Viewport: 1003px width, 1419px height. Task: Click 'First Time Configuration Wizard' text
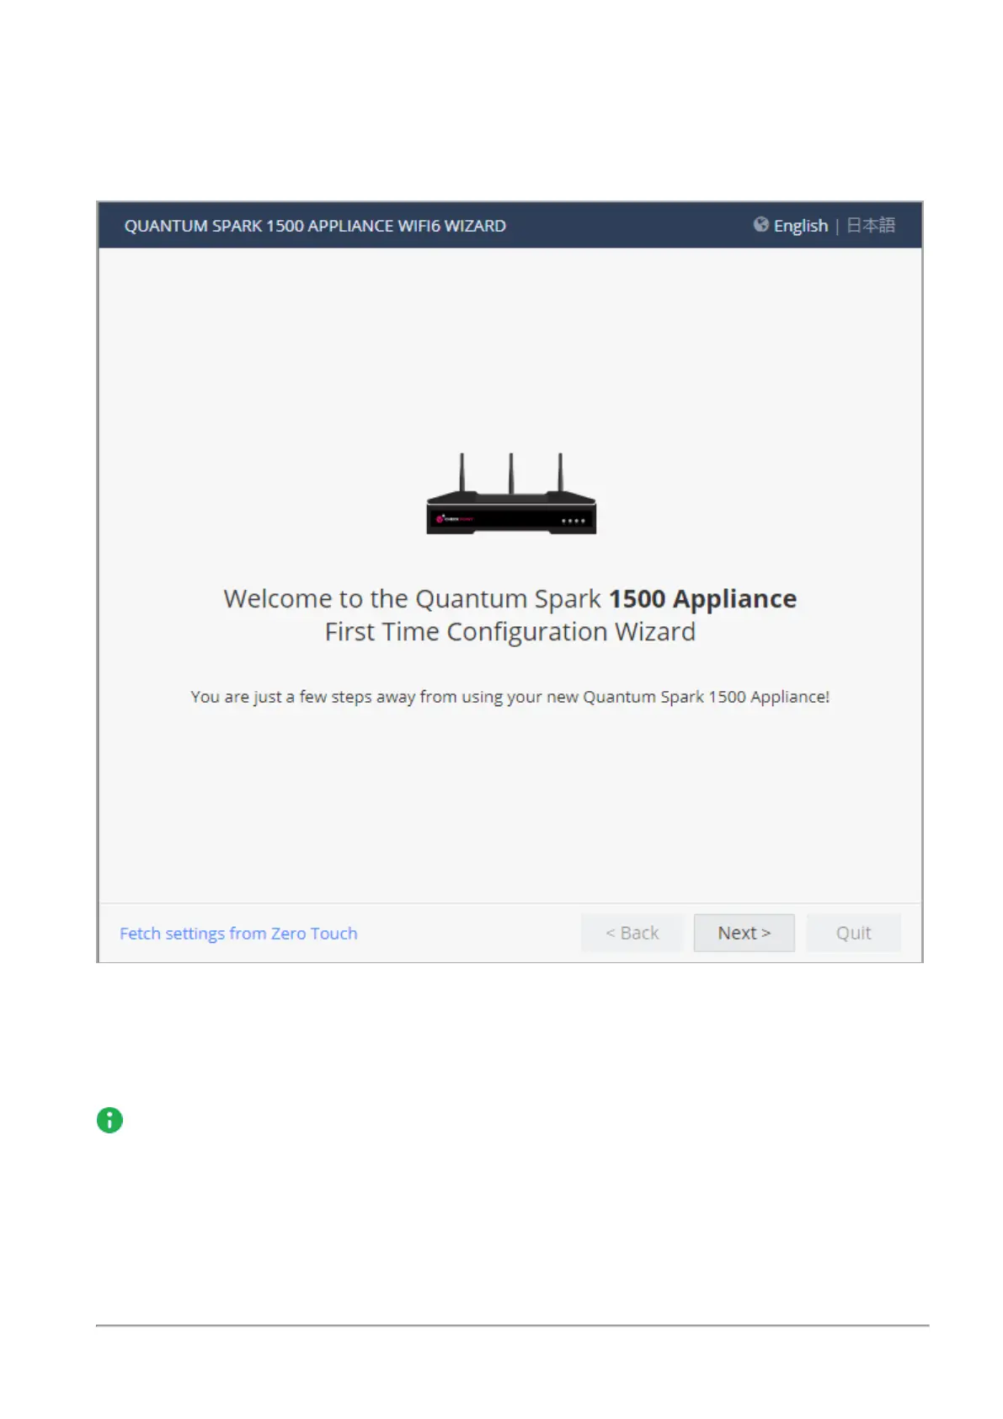coord(510,632)
